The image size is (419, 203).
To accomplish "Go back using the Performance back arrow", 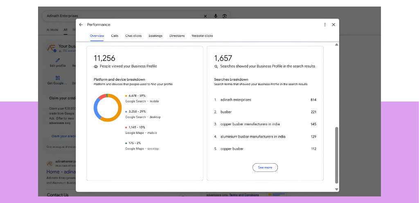I will (81, 25).
